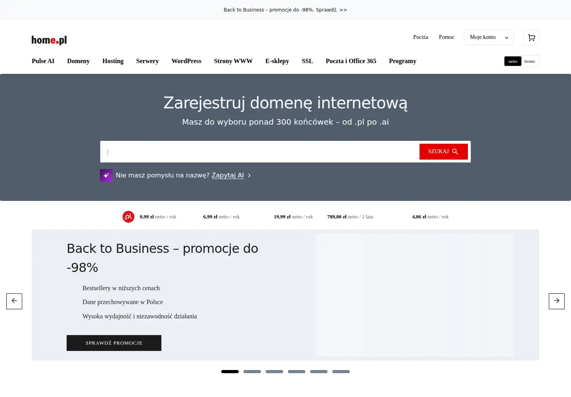Click the top Back to Business banner
This screenshot has width=571, height=397.
tap(285, 10)
